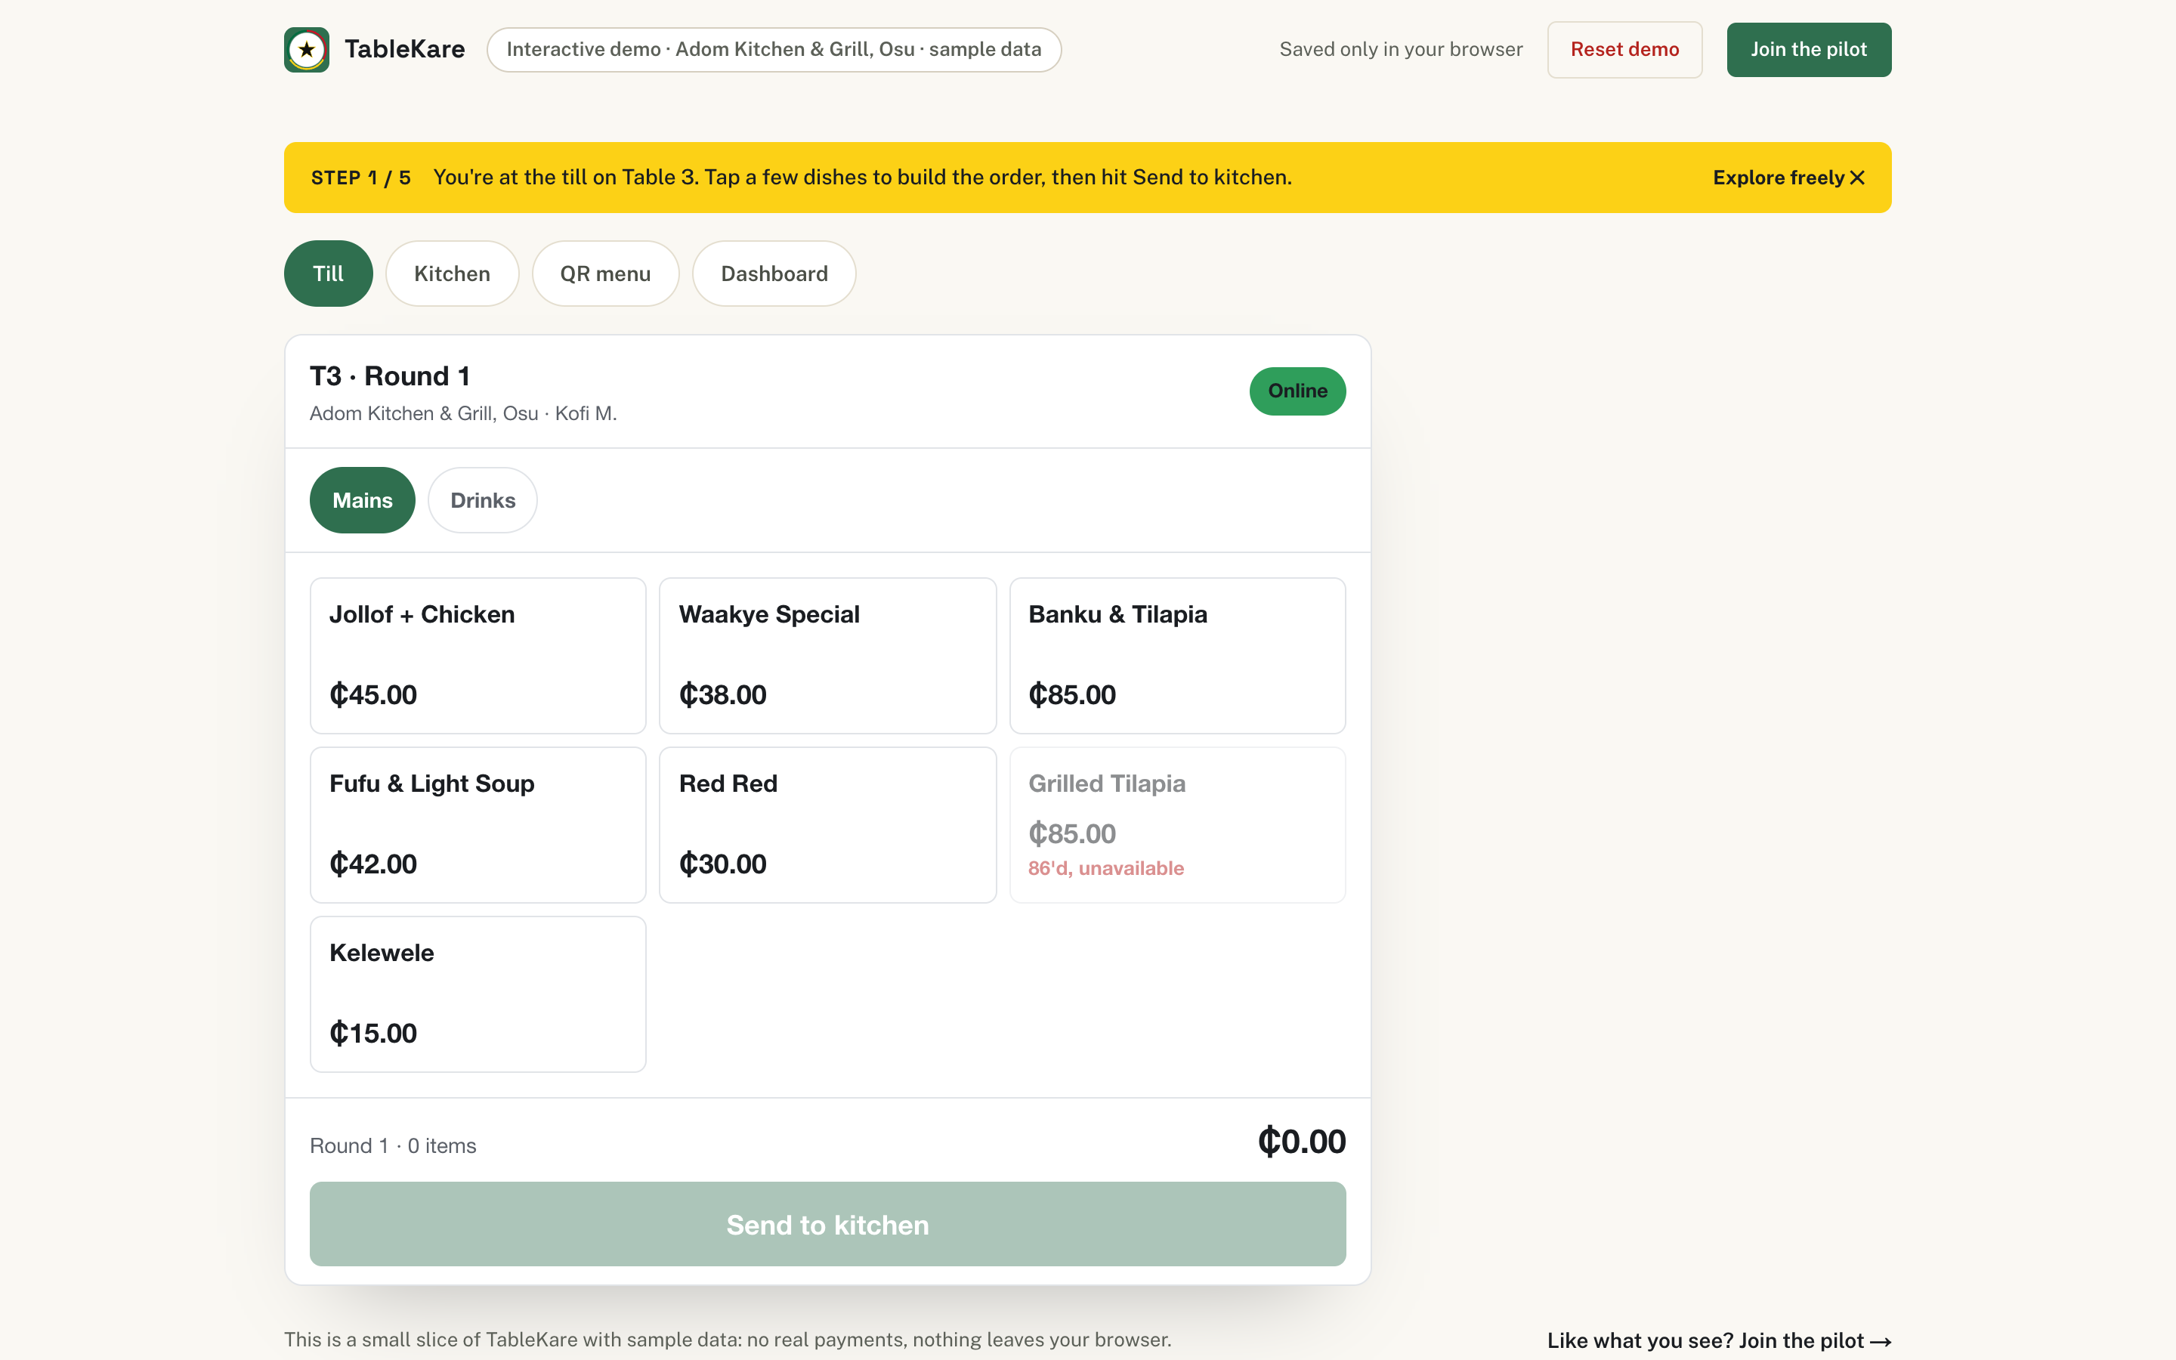Switch to the Till tab

click(x=328, y=274)
